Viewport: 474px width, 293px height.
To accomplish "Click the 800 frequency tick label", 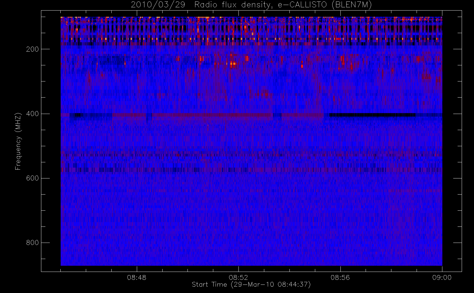I will (32, 243).
